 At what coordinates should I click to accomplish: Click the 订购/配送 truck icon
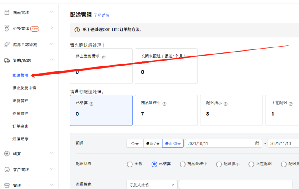pos(7,61)
